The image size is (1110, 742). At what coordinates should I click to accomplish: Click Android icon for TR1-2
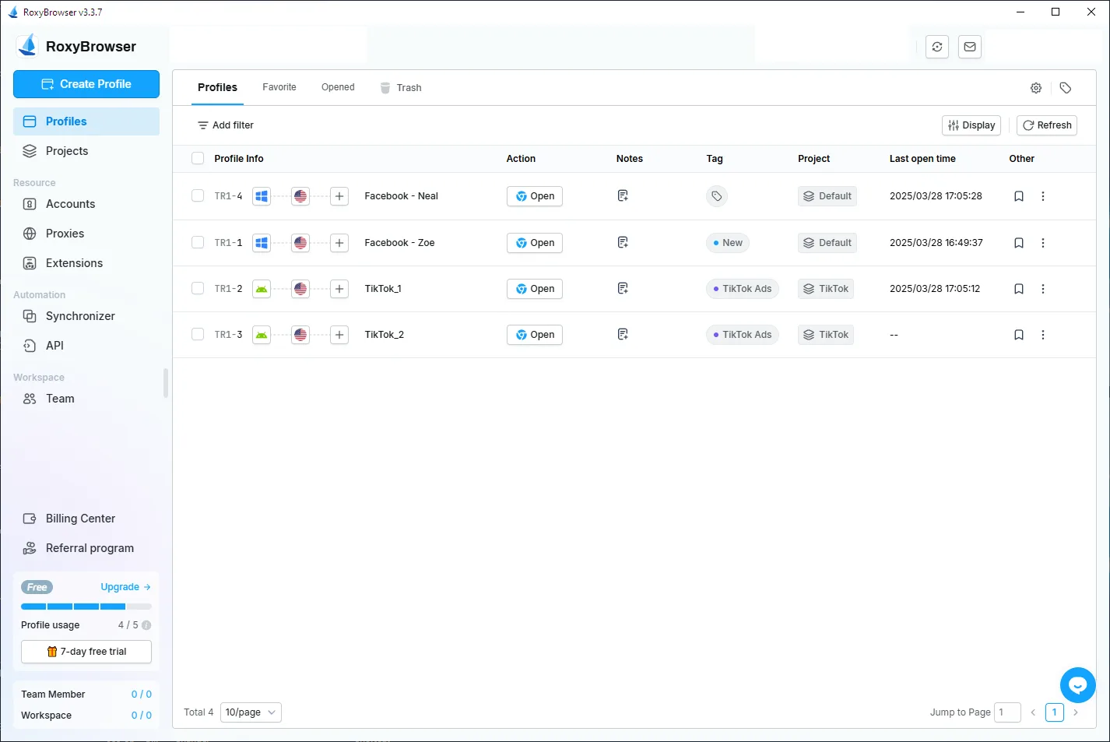tap(262, 289)
